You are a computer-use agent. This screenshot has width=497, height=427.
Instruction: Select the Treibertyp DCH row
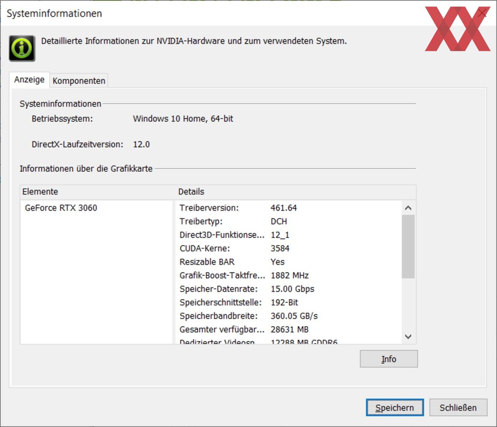(x=289, y=222)
